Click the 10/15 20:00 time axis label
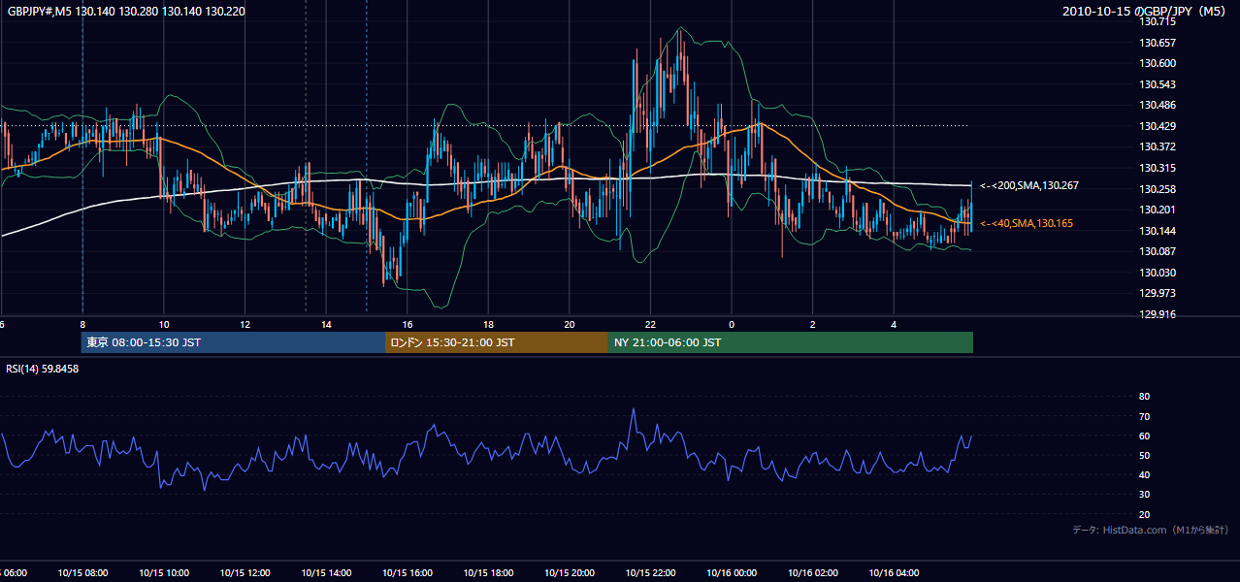This screenshot has height=582, width=1240. (570, 573)
